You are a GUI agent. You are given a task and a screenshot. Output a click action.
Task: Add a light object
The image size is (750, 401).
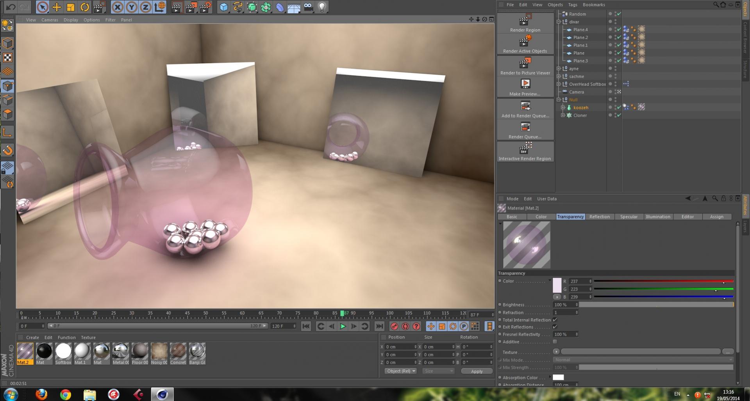click(322, 7)
